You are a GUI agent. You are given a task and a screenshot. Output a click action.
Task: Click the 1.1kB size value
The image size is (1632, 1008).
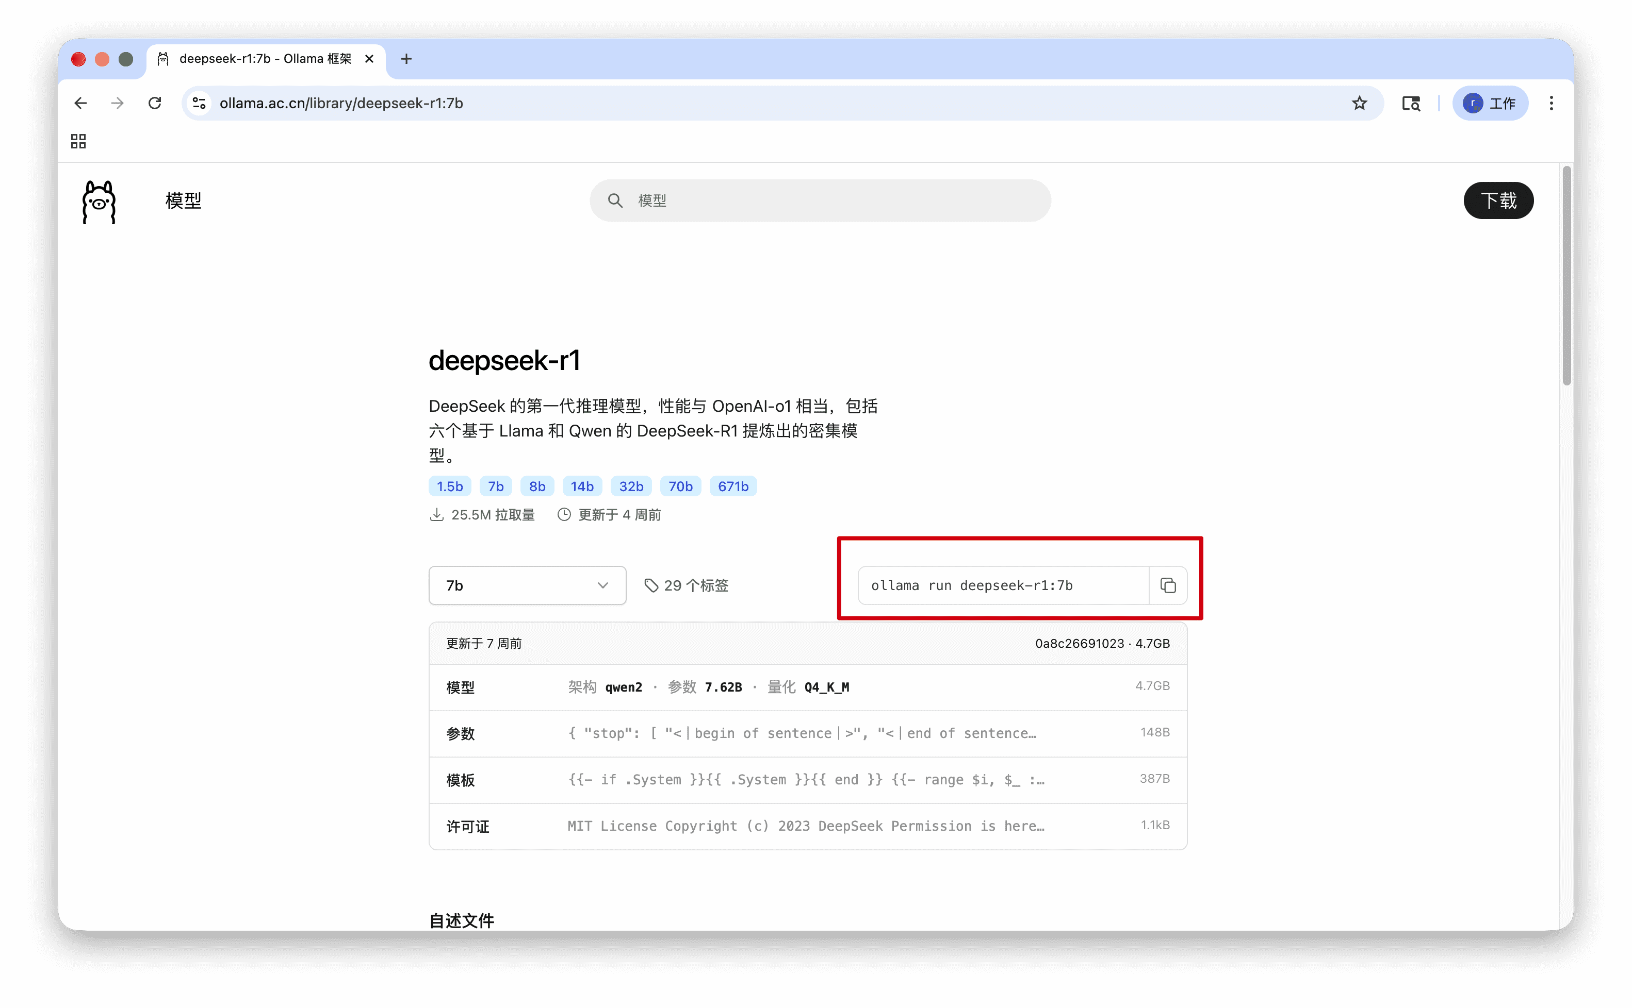click(1155, 825)
